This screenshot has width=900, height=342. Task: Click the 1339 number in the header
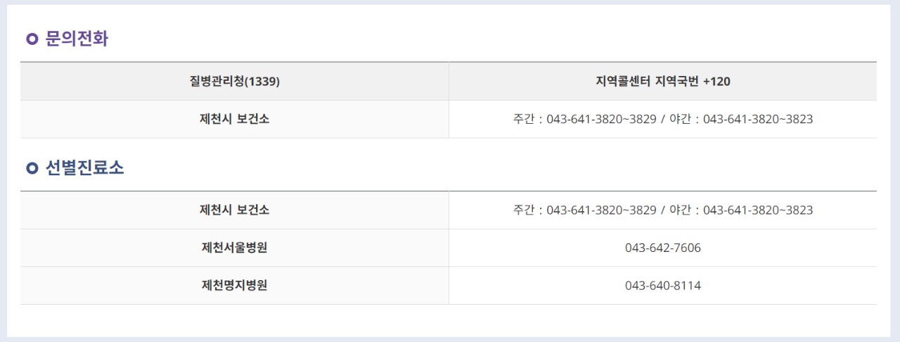click(x=264, y=82)
